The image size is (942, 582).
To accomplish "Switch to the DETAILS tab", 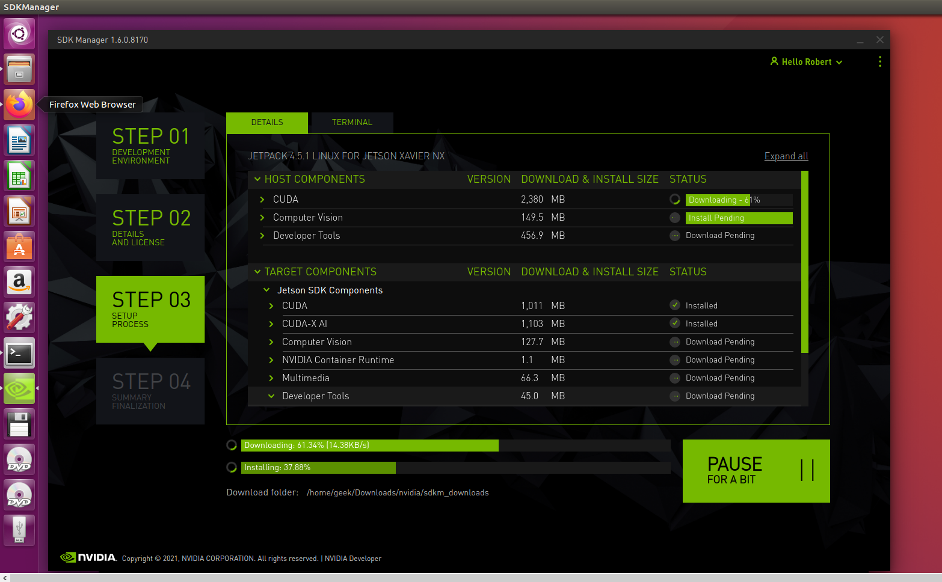I will [x=267, y=123].
